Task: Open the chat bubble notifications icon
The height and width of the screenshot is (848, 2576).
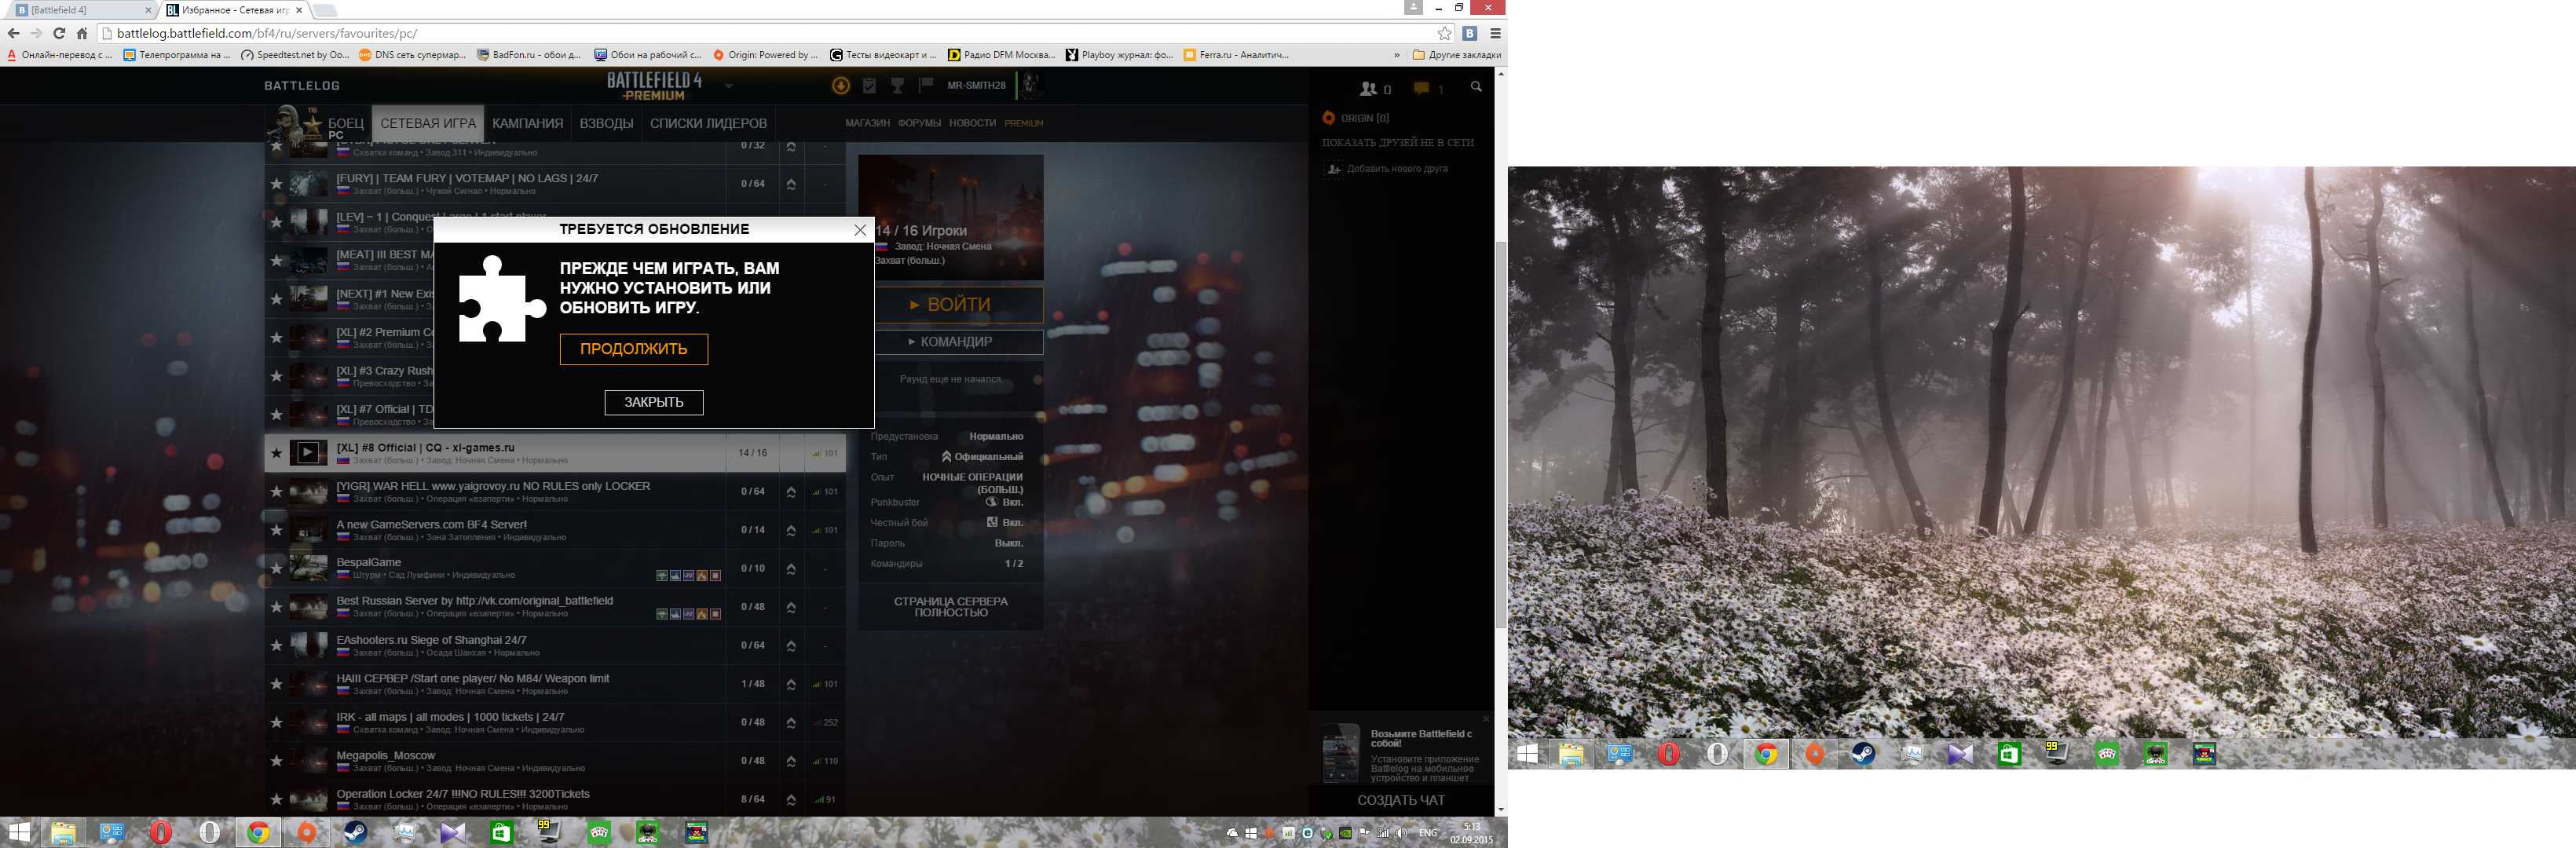Action: coord(1422,89)
